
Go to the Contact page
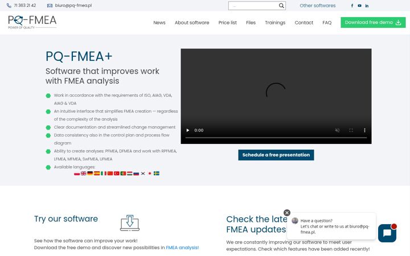(x=304, y=23)
